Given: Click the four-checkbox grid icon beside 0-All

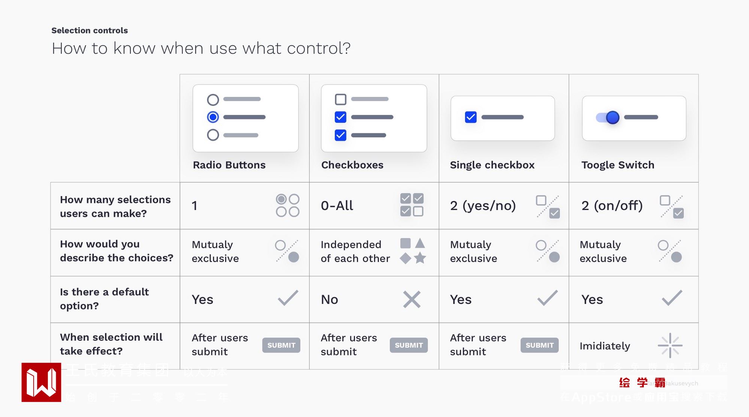Looking at the screenshot, I should pyautogui.click(x=412, y=205).
